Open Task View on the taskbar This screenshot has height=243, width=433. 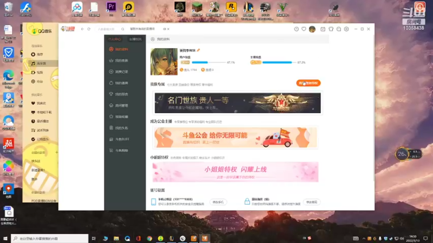coord(94,238)
